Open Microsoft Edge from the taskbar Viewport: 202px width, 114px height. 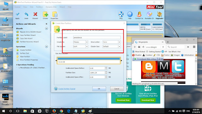click(x=69, y=111)
